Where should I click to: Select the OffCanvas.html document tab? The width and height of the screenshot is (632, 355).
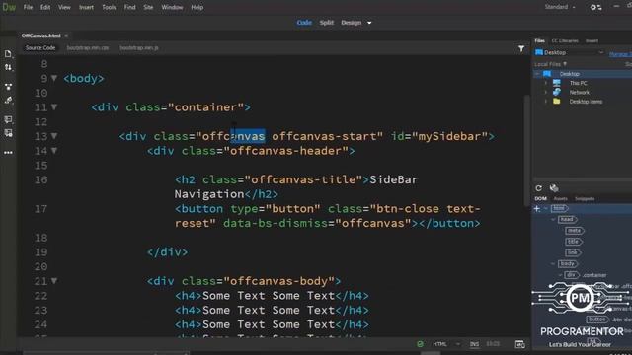pyautogui.click(x=41, y=35)
